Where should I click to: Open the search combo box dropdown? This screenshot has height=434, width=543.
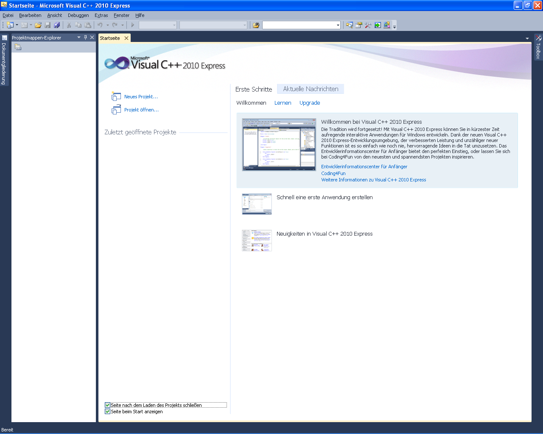pos(338,25)
